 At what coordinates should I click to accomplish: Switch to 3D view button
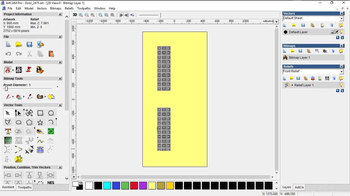[x=75, y=15]
